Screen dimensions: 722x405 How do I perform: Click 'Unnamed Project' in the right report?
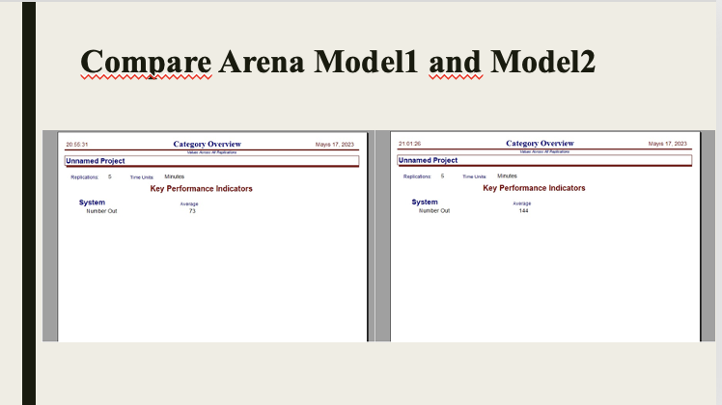428,160
